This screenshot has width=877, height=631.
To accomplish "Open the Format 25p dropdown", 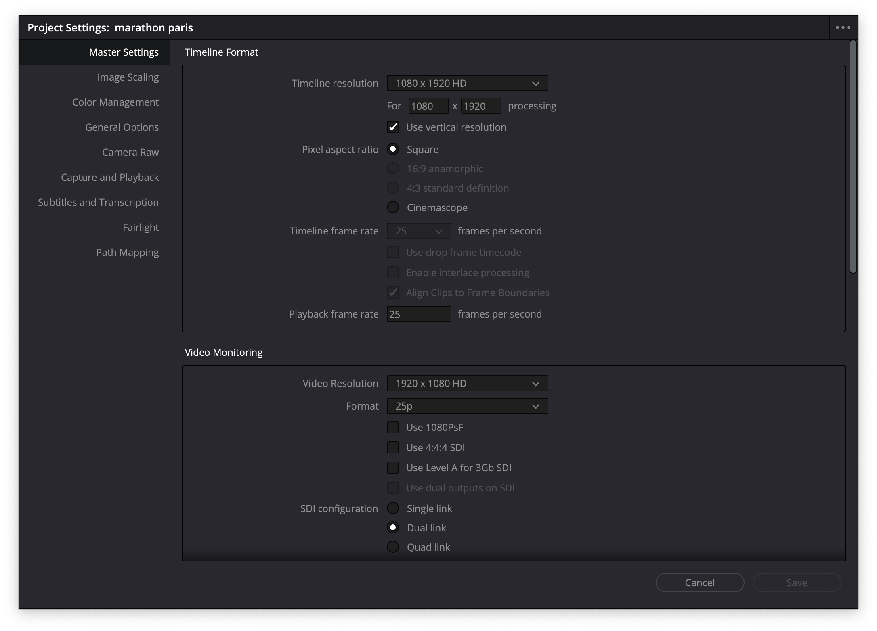I will pos(467,406).
